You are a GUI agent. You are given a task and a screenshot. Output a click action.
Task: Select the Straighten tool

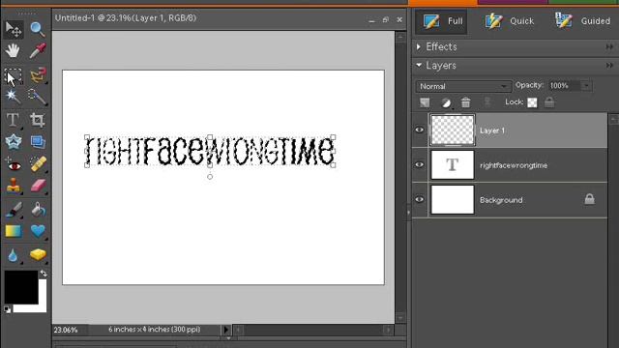tap(38, 142)
